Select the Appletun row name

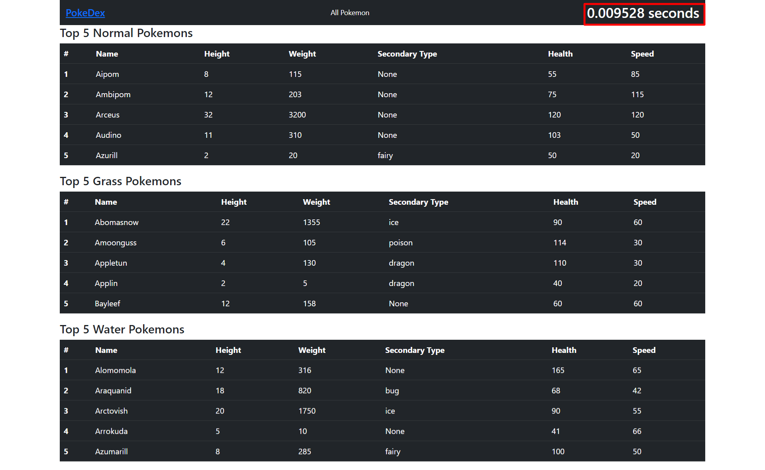tap(111, 263)
